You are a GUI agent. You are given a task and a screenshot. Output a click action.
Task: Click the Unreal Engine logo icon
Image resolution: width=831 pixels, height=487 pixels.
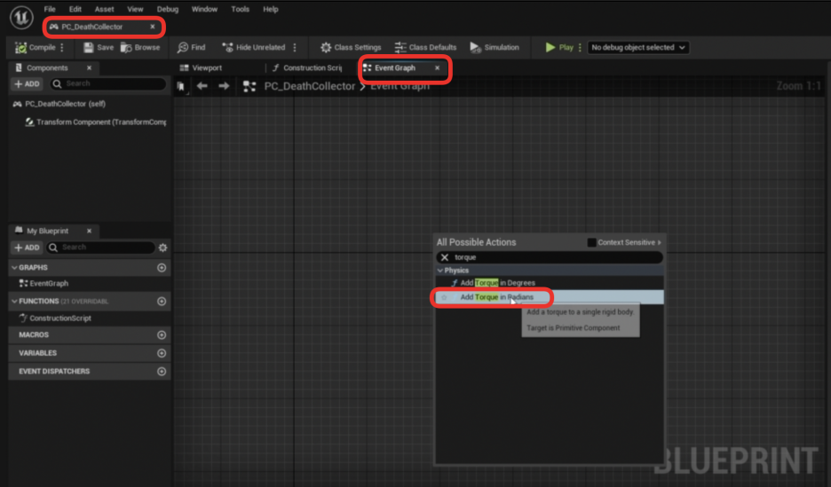click(21, 17)
